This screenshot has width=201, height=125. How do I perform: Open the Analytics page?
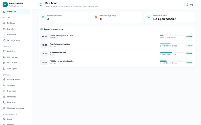[x=16, y=51]
